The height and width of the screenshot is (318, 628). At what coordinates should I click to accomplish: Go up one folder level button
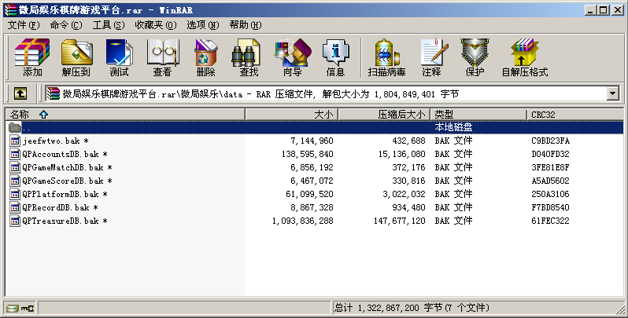(x=20, y=93)
